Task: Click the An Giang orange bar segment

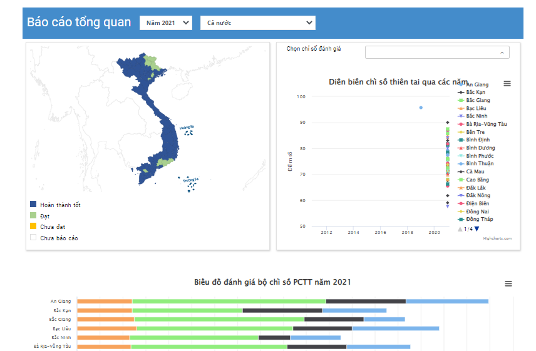Action: pos(105,301)
